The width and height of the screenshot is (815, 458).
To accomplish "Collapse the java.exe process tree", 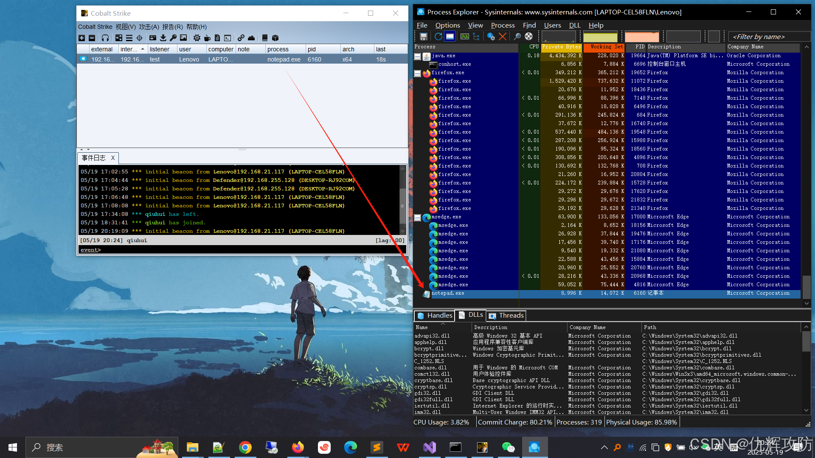I will click(x=418, y=56).
